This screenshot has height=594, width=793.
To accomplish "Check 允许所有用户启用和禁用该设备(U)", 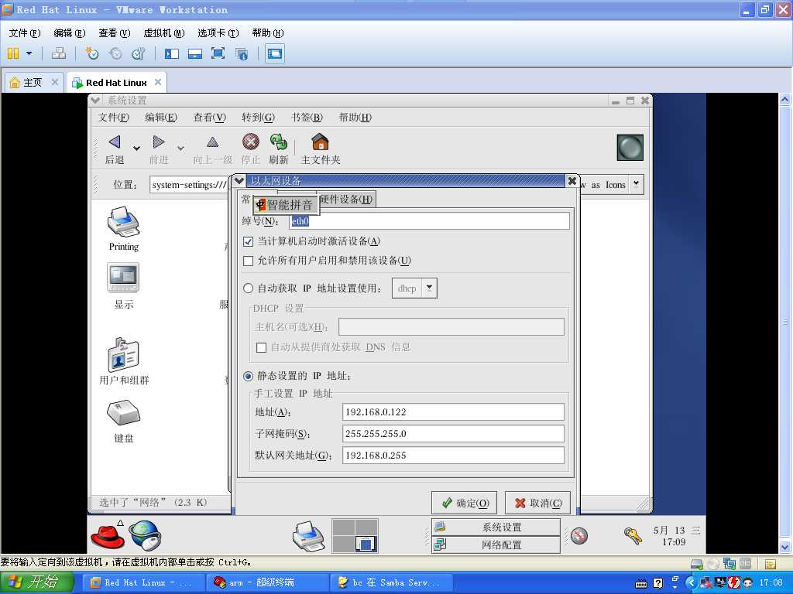I will tap(248, 261).
